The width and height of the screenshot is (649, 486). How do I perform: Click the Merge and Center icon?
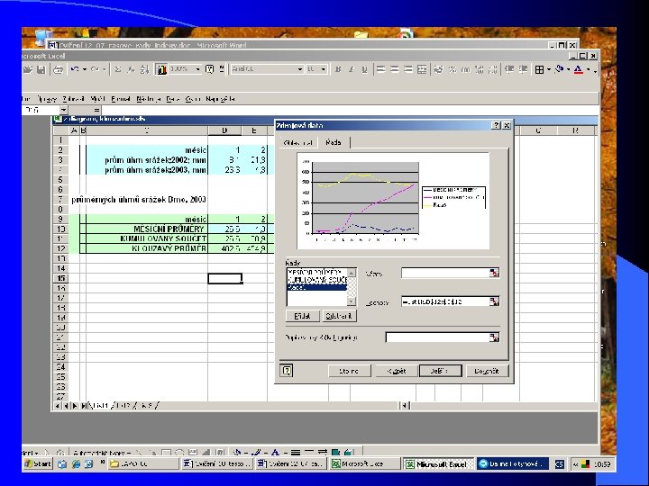(x=422, y=69)
